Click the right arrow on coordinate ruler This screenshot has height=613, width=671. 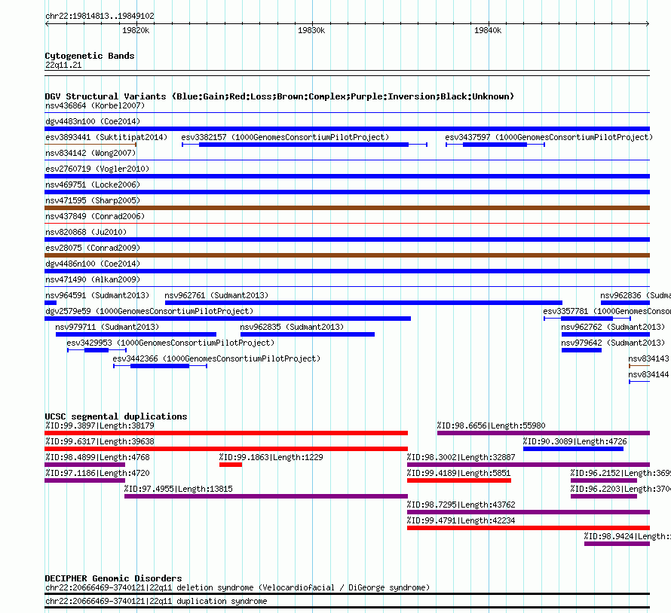coord(648,23)
